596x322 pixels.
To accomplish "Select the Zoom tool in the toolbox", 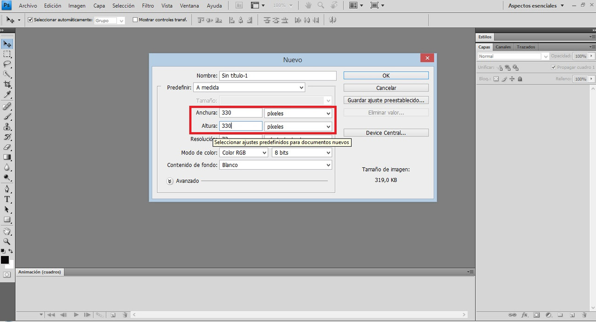I will tap(7, 242).
